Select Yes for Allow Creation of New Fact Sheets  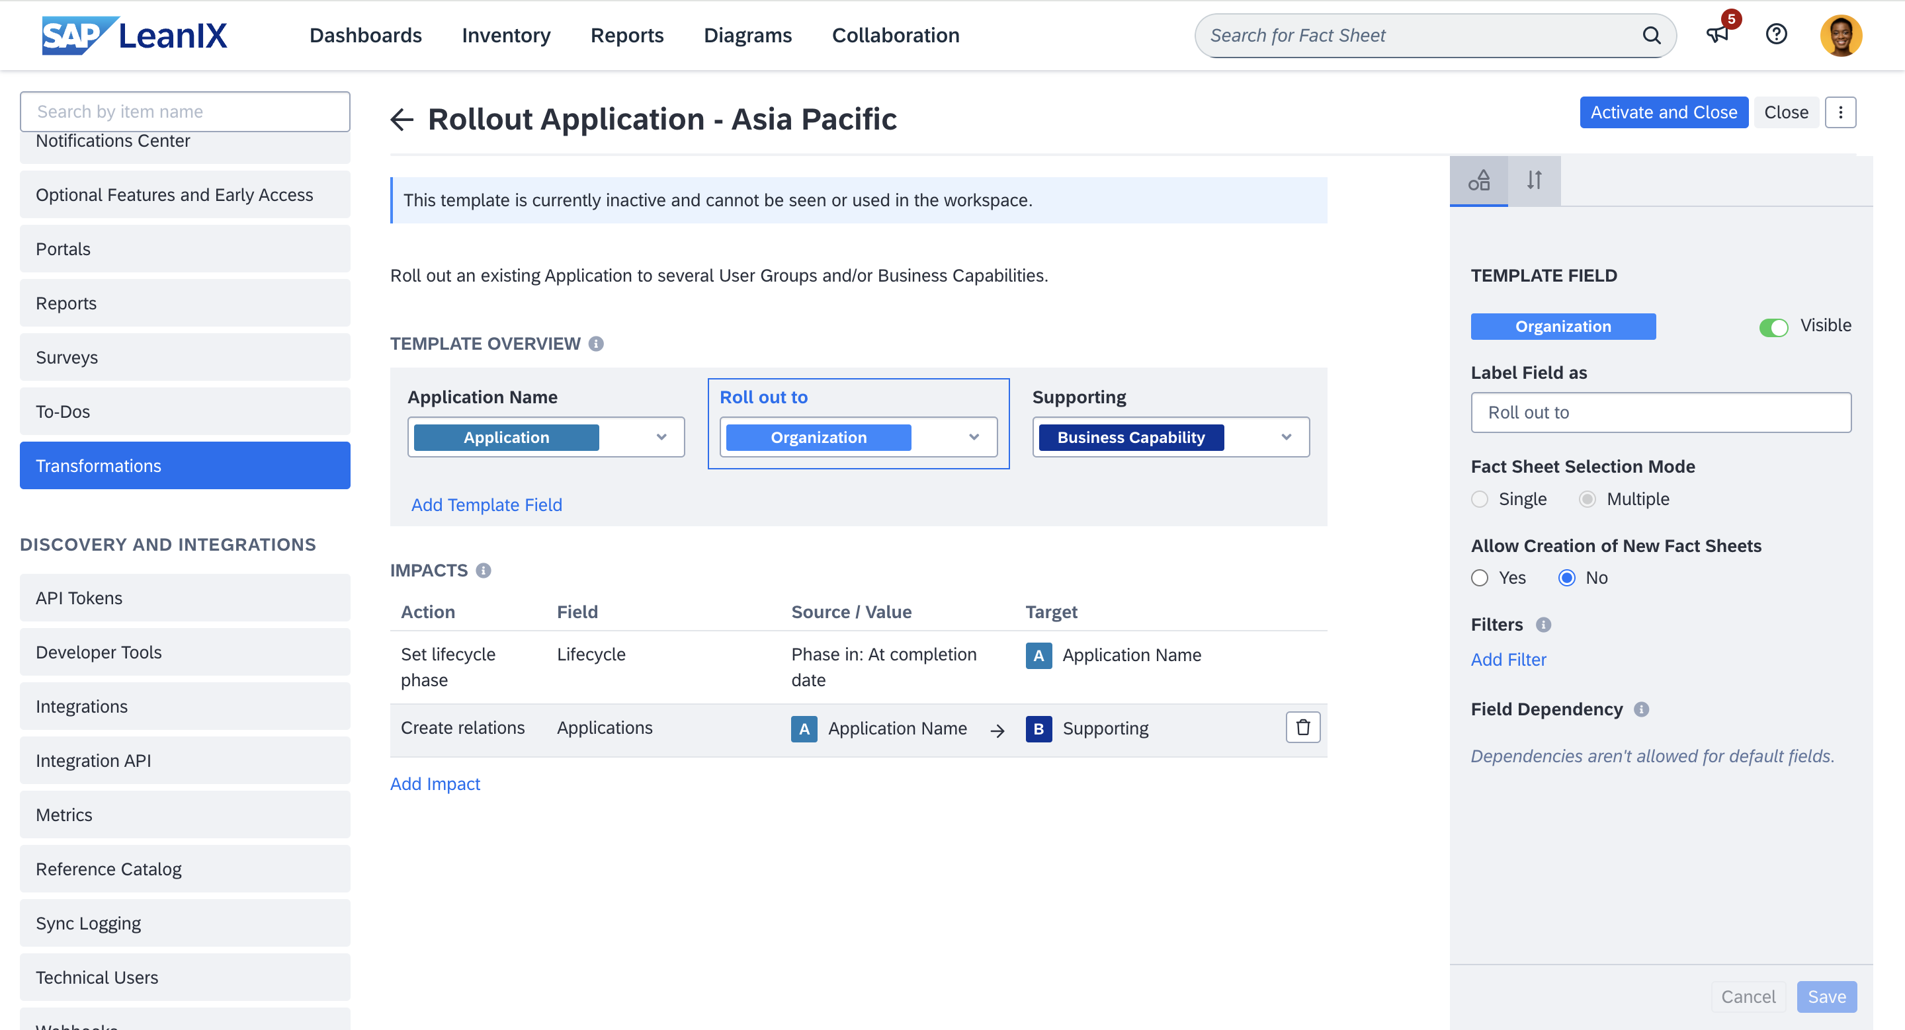[x=1478, y=577]
